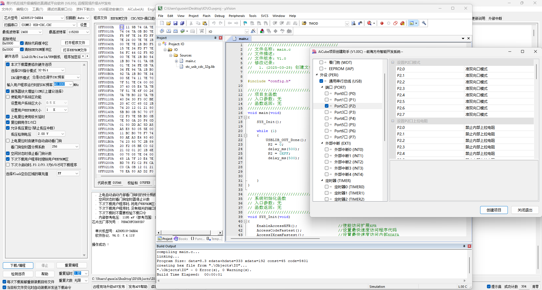Click incremental find icon beside TMOD
This screenshot has height=290, width=542.
360,23
